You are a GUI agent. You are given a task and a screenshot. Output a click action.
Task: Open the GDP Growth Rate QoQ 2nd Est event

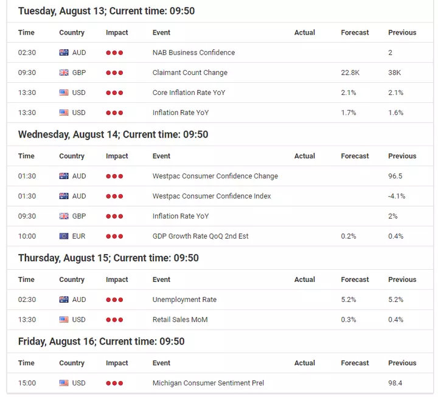click(200, 236)
